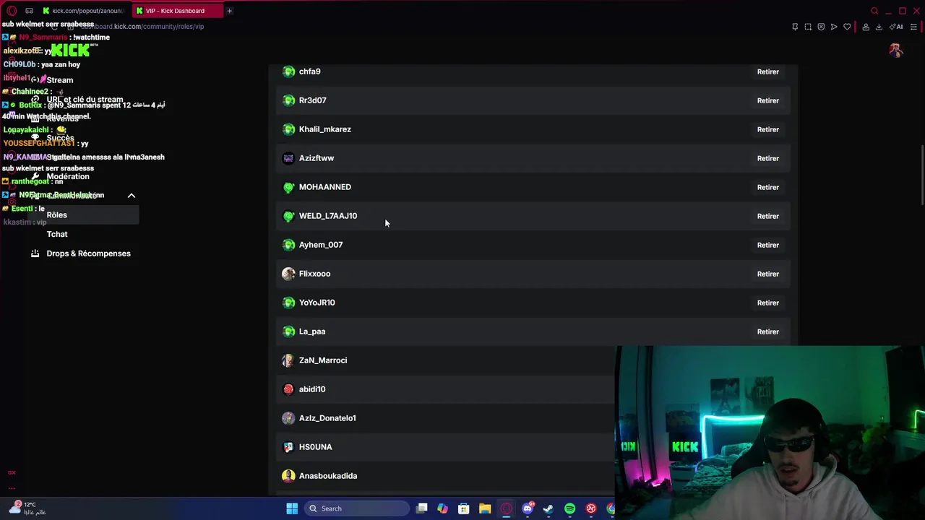Select the Khalil_mkarez username

324,129
